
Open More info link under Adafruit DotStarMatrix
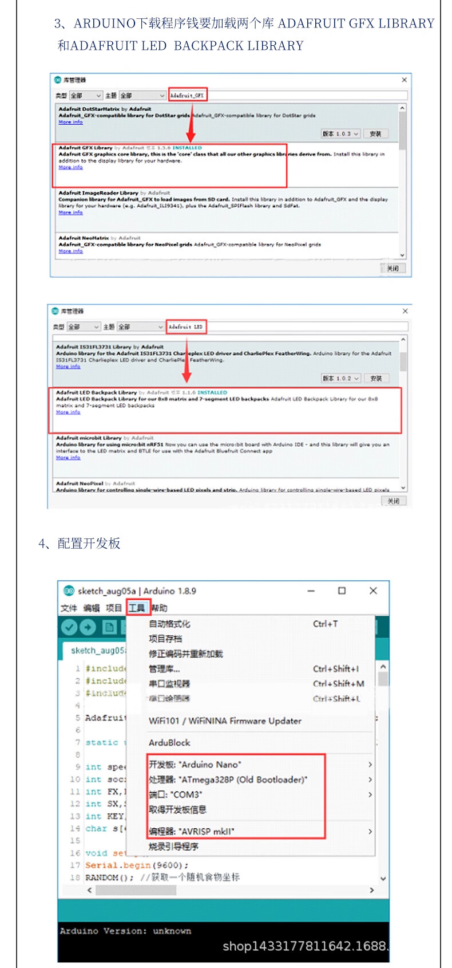point(70,122)
